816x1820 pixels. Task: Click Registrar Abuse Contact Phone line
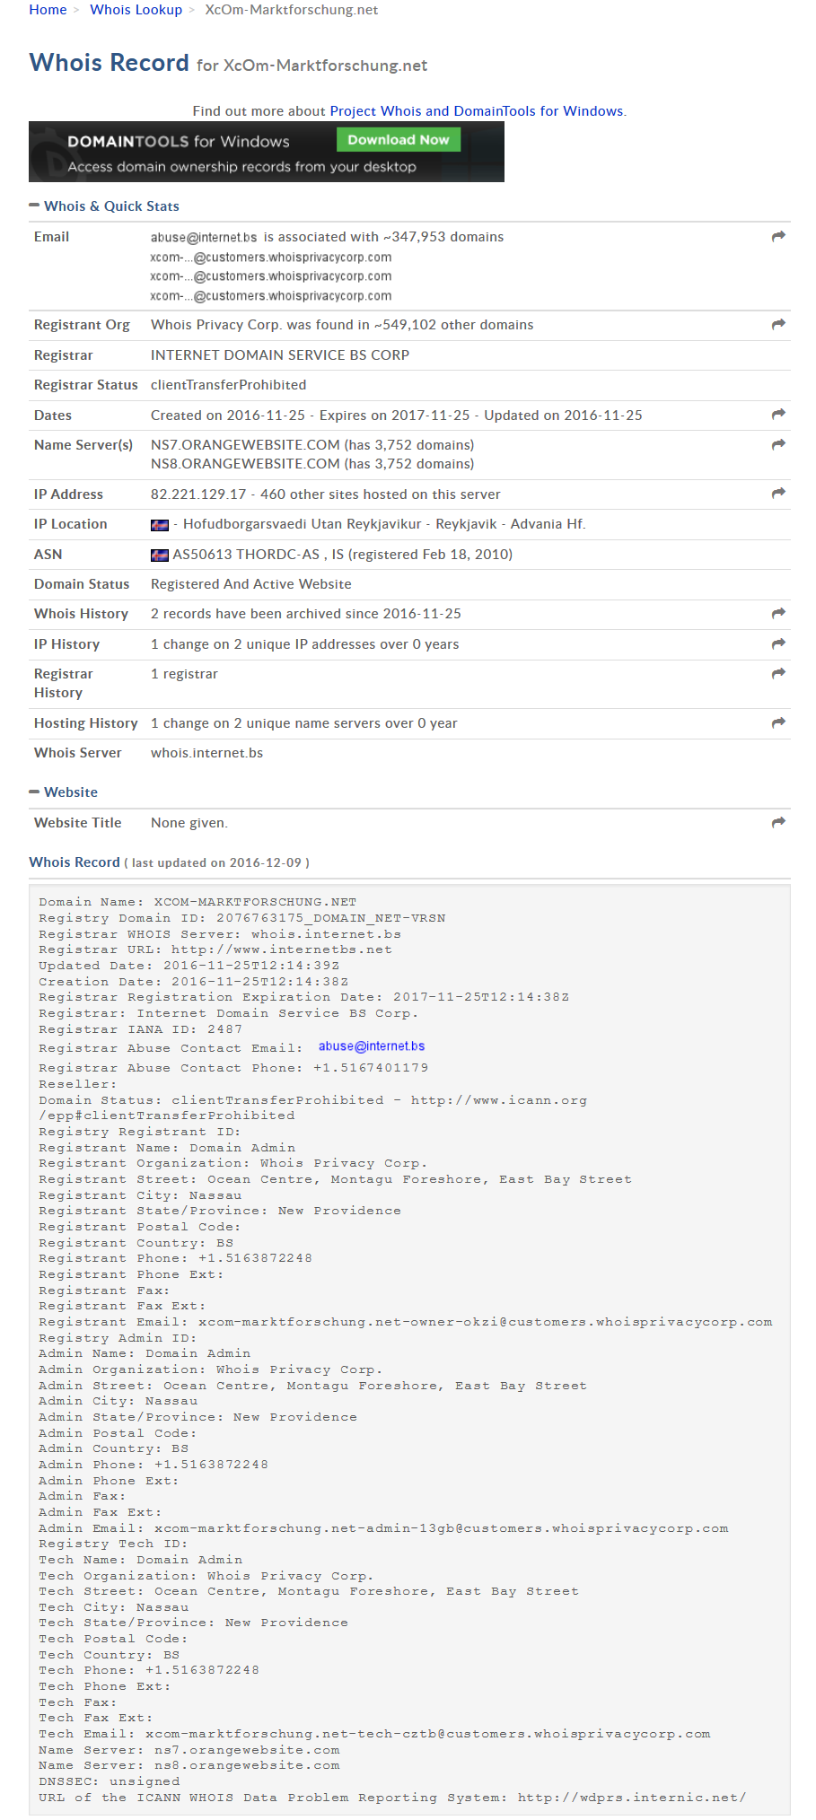[233, 1068]
